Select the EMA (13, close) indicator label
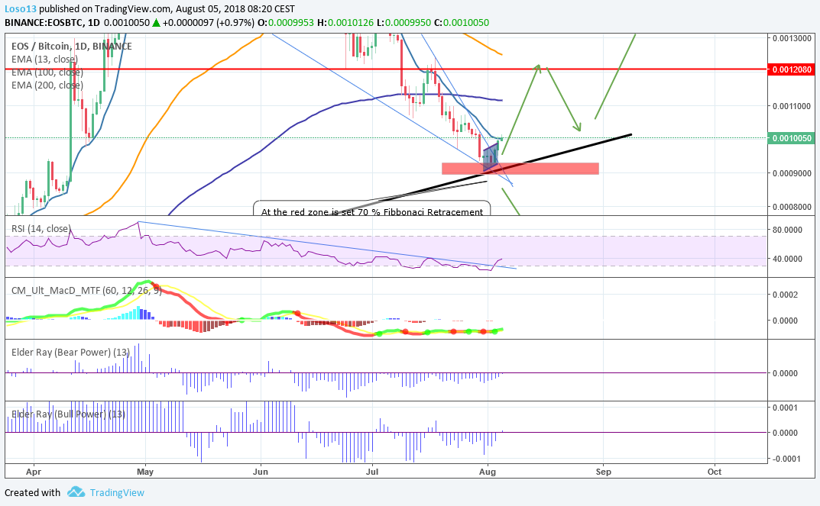 (x=44, y=59)
